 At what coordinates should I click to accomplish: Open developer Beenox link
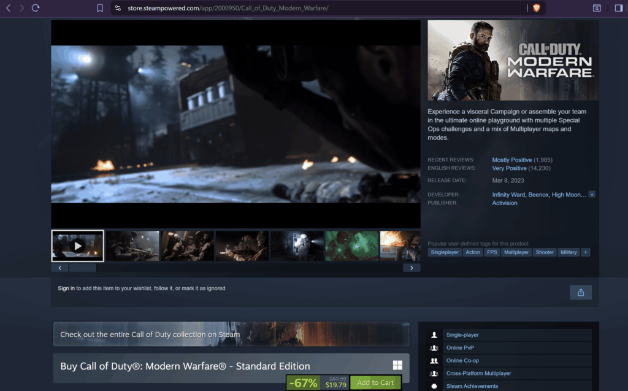tap(538, 195)
